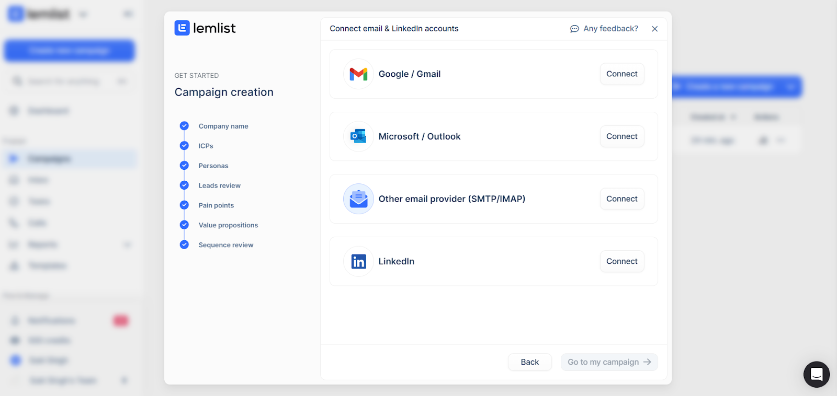Select the Sequence review step

[x=226, y=245]
